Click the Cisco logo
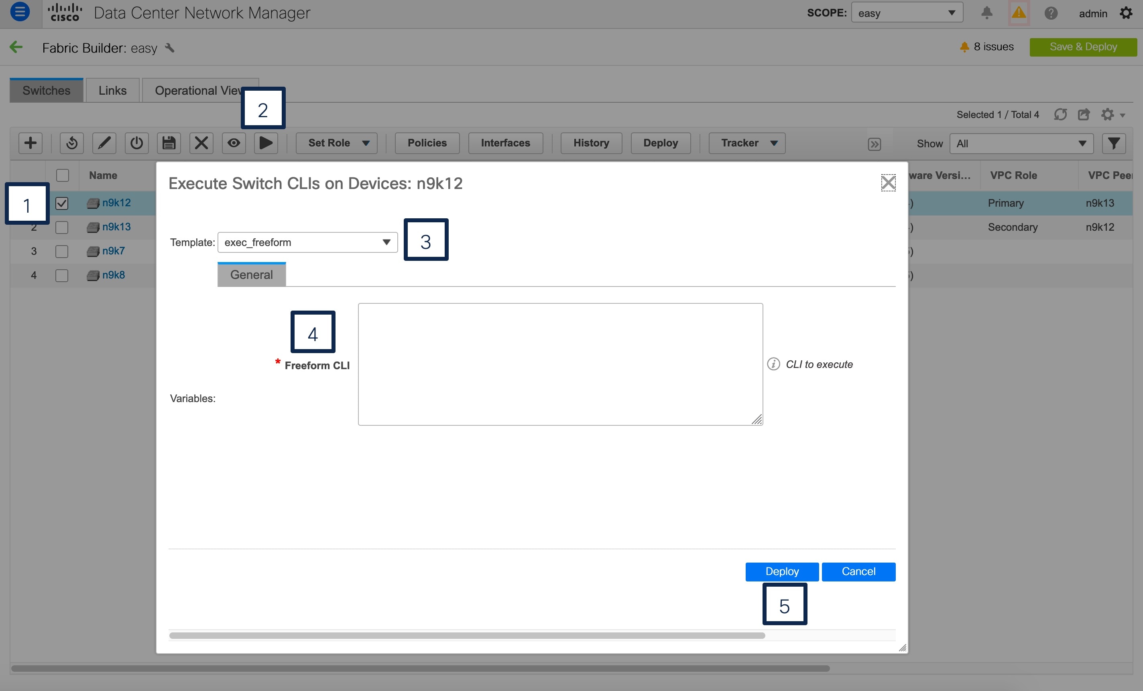Image resolution: width=1143 pixels, height=691 pixels. (x=65, y=12)
